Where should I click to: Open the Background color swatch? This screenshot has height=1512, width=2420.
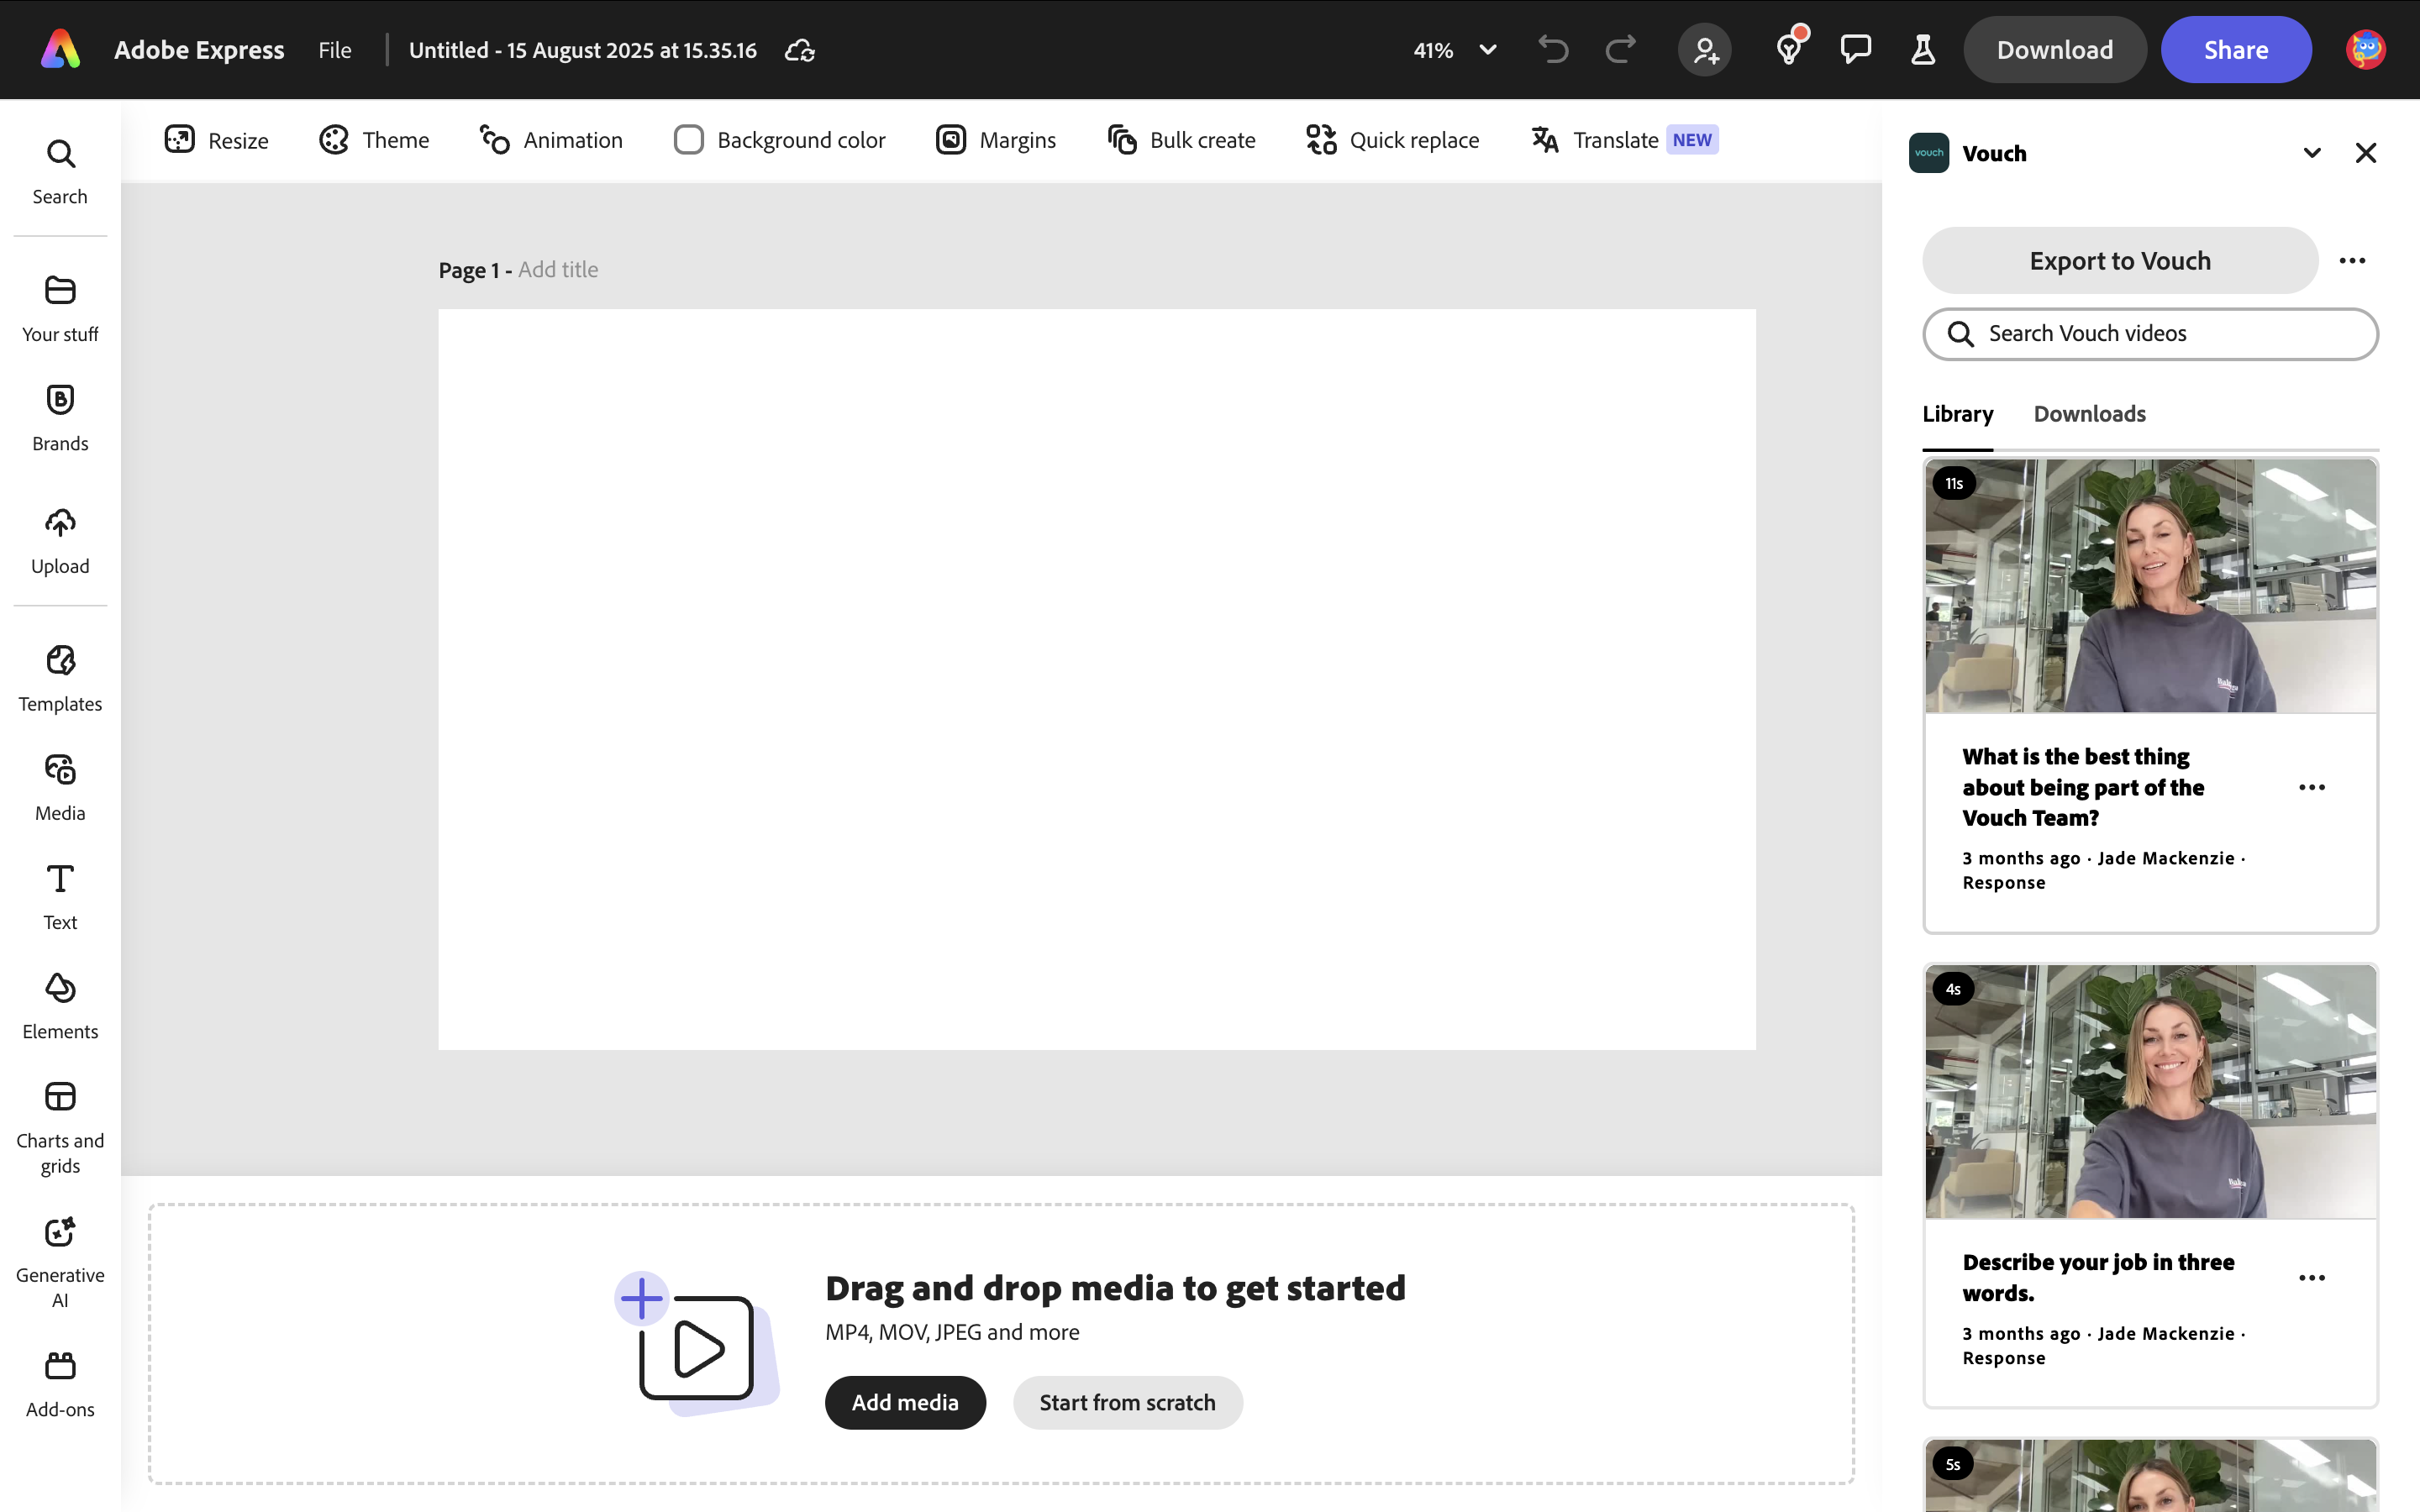[x=688, y=140]
